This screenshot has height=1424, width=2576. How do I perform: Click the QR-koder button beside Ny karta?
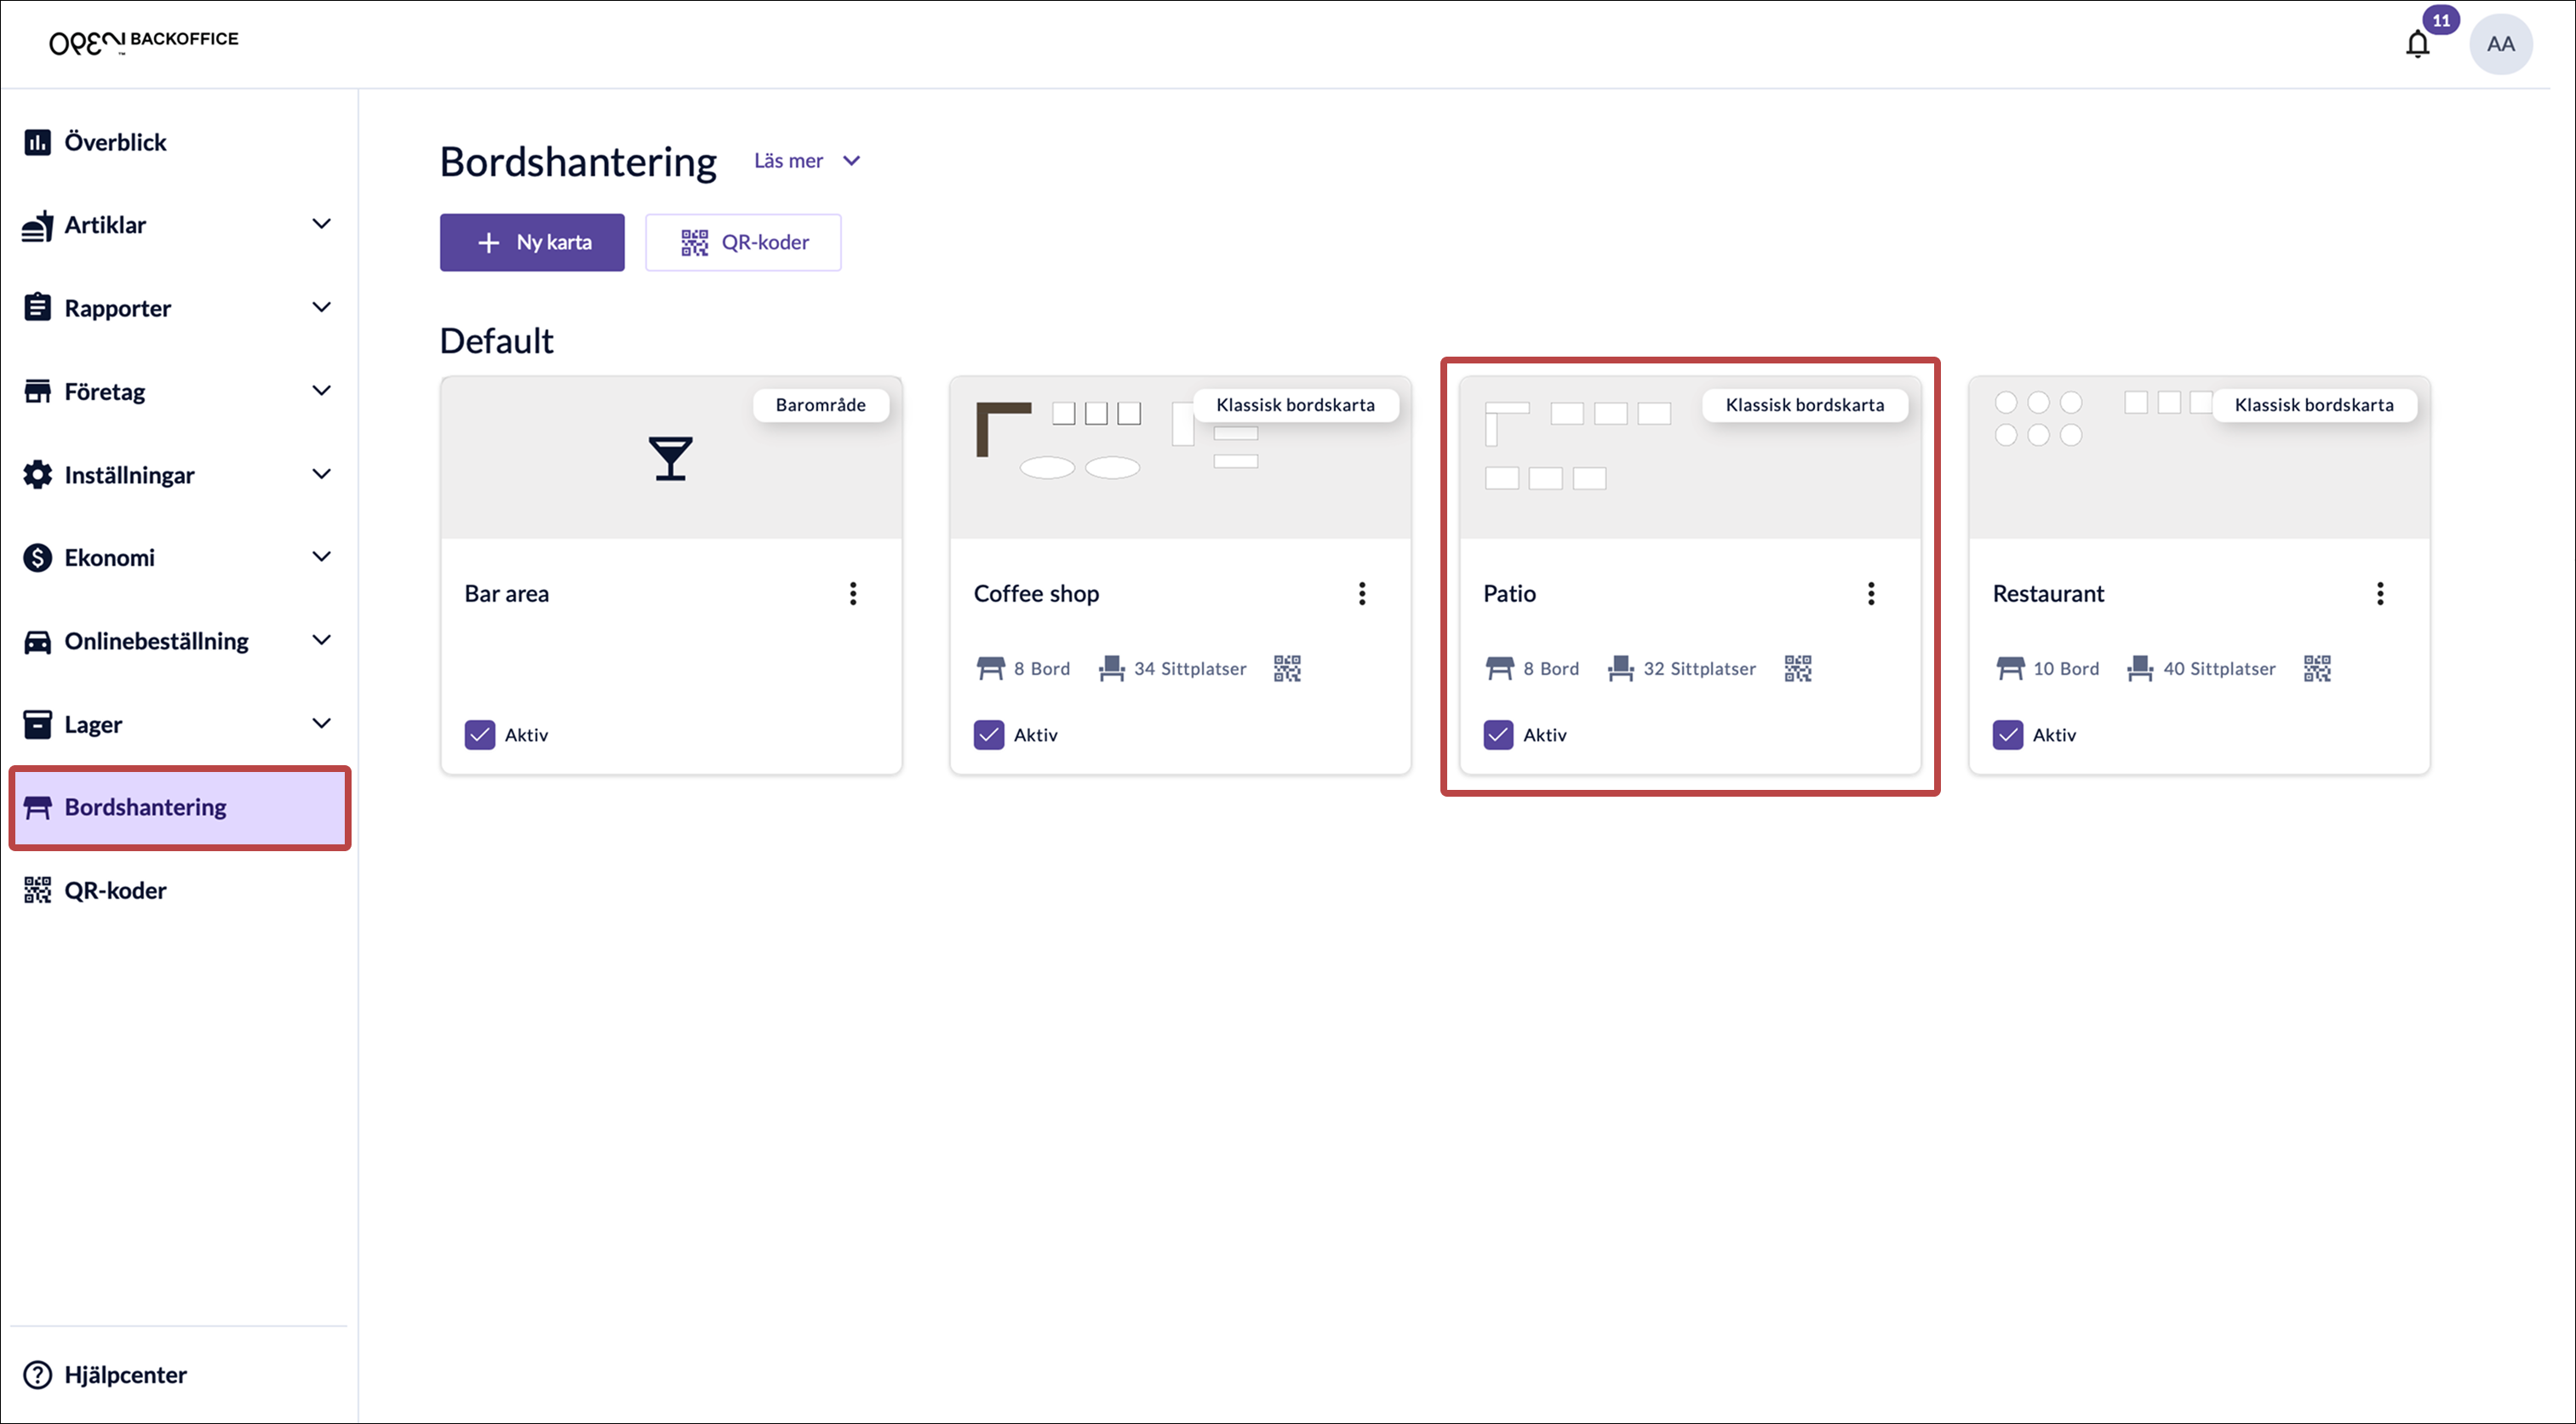click(743, 242)
